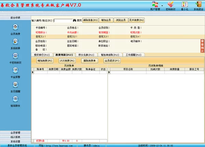Click 清除信息[F3] button
This screenshot has height=147, width=205.
click(90, 20)
